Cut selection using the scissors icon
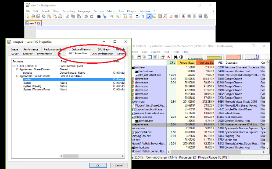Image resolution: width=272 pixels, height=169 pixels. pos(68,17)
